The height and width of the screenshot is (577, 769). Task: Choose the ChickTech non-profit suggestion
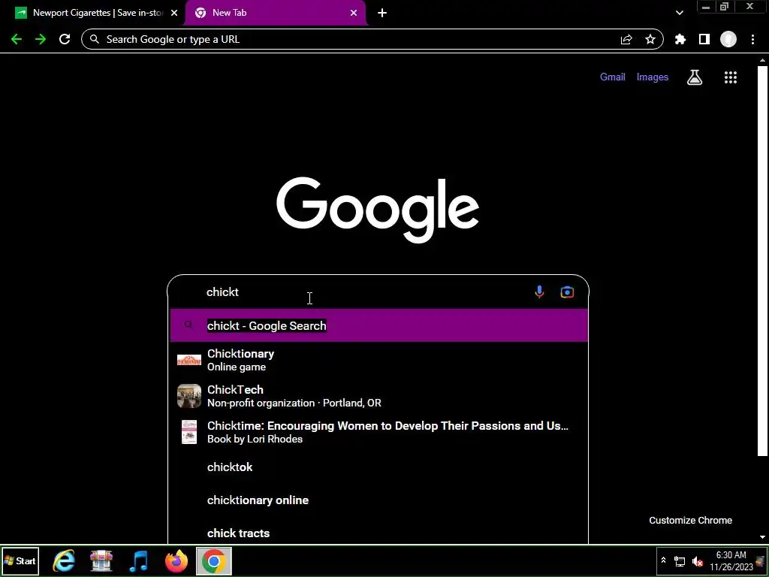378,396
